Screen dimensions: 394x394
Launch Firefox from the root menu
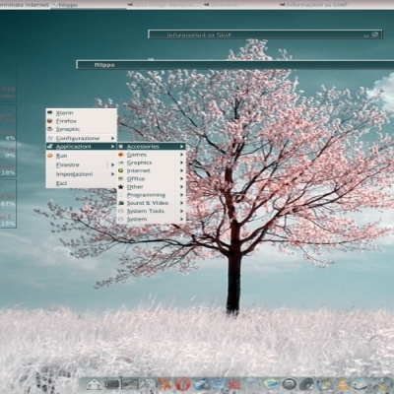pyautogui.click(x=82, y=121)
